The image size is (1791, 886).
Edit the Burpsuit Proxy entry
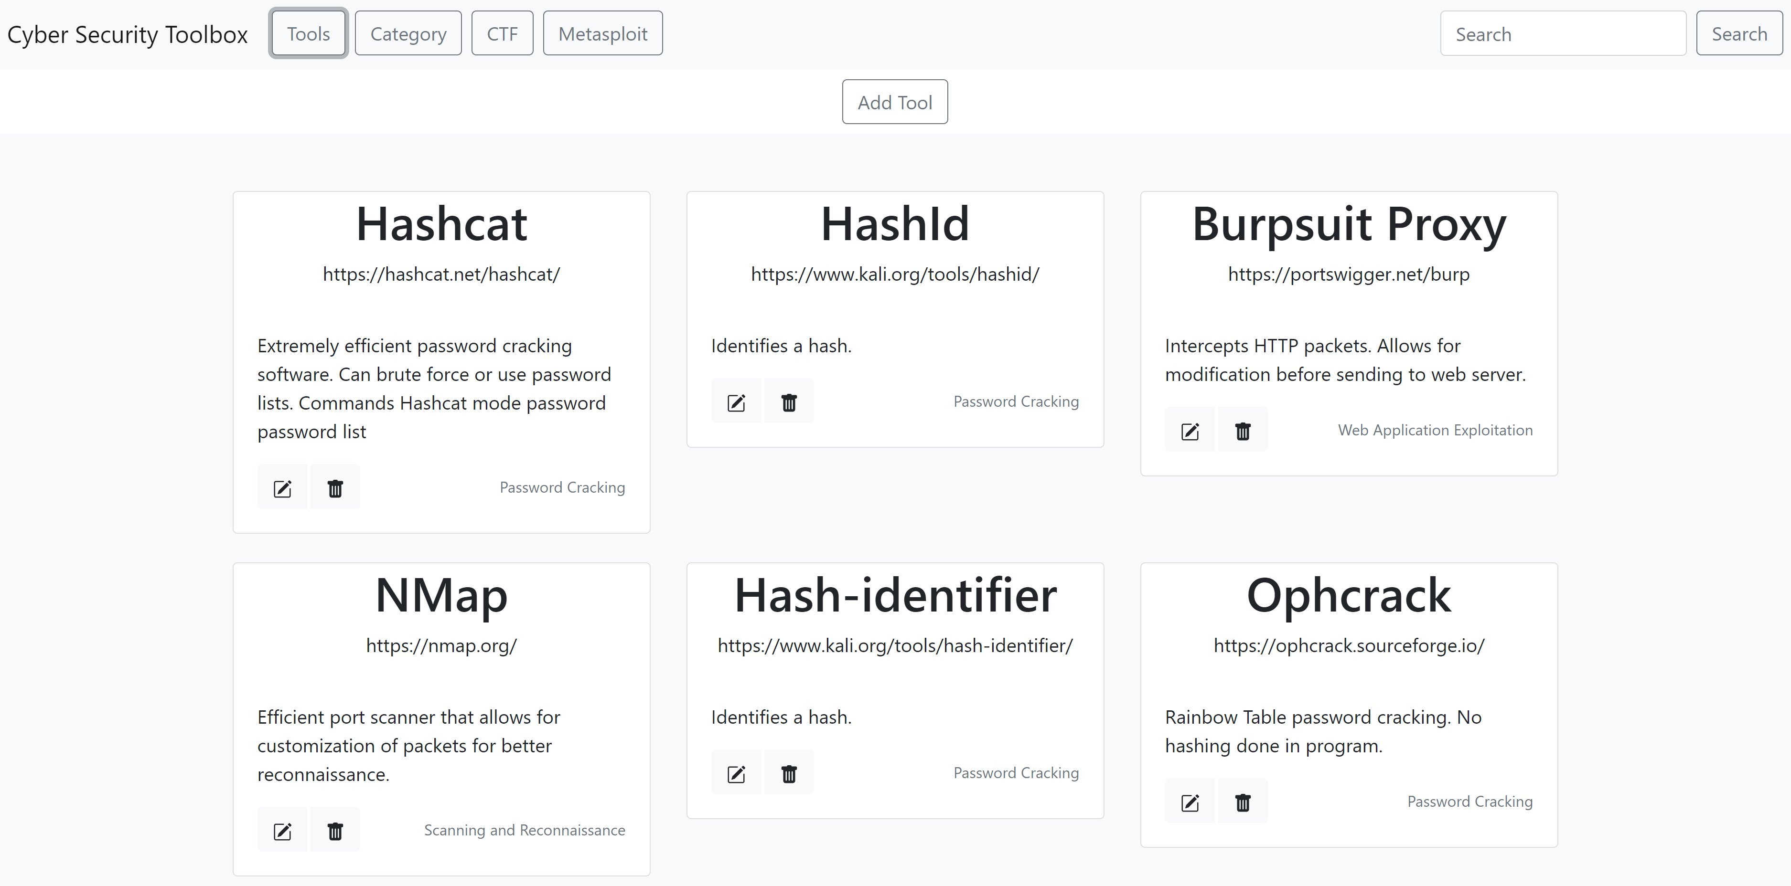coord(1190,430)
